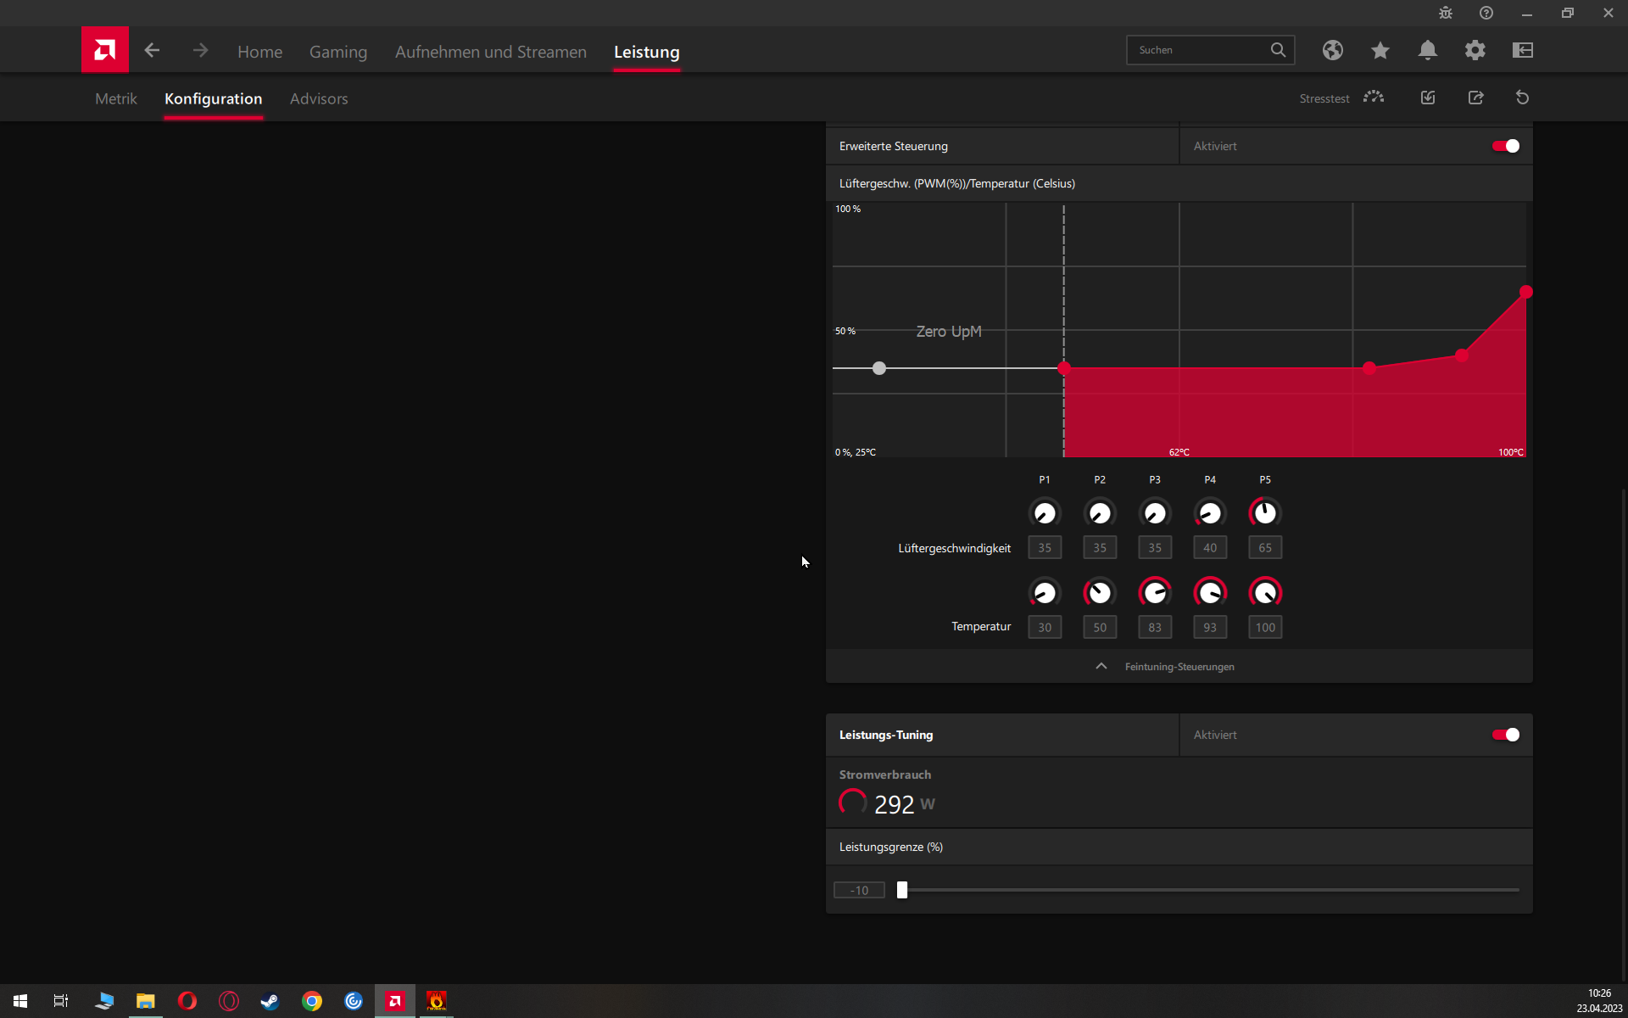Disable Erweiterte Steuerung toggle
Viewport: 1628px width, 1018px height.
[1505, 146]
